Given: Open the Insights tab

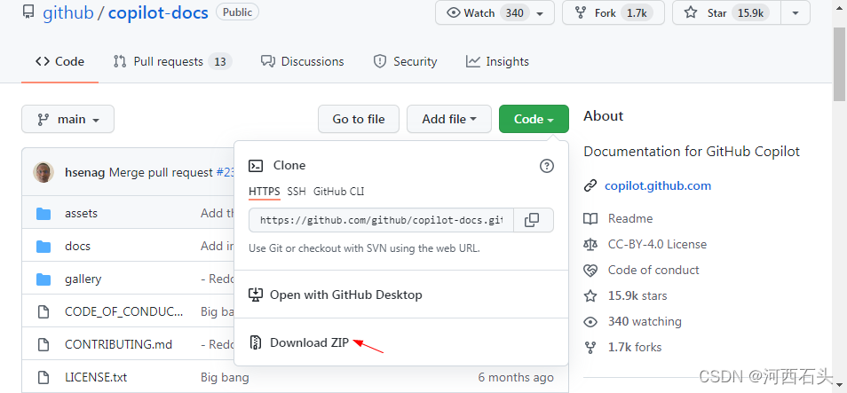Looking at the screenshot, I should pyautogui.click(x=497, y=61).
